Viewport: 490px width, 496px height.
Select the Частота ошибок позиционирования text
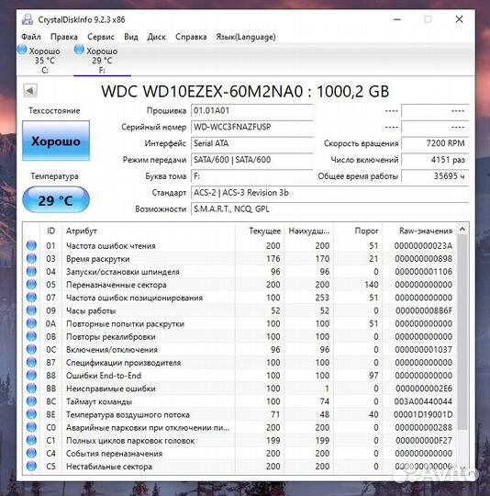coord(134,298)
